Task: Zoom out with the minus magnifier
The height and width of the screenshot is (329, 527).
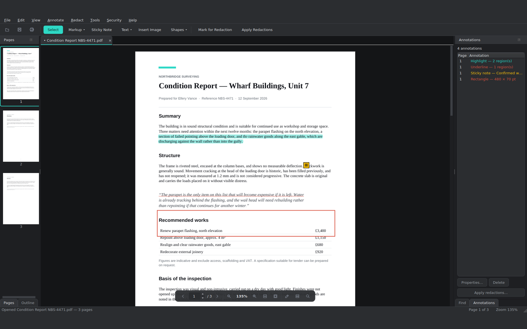Action: [x=229, y=296]
